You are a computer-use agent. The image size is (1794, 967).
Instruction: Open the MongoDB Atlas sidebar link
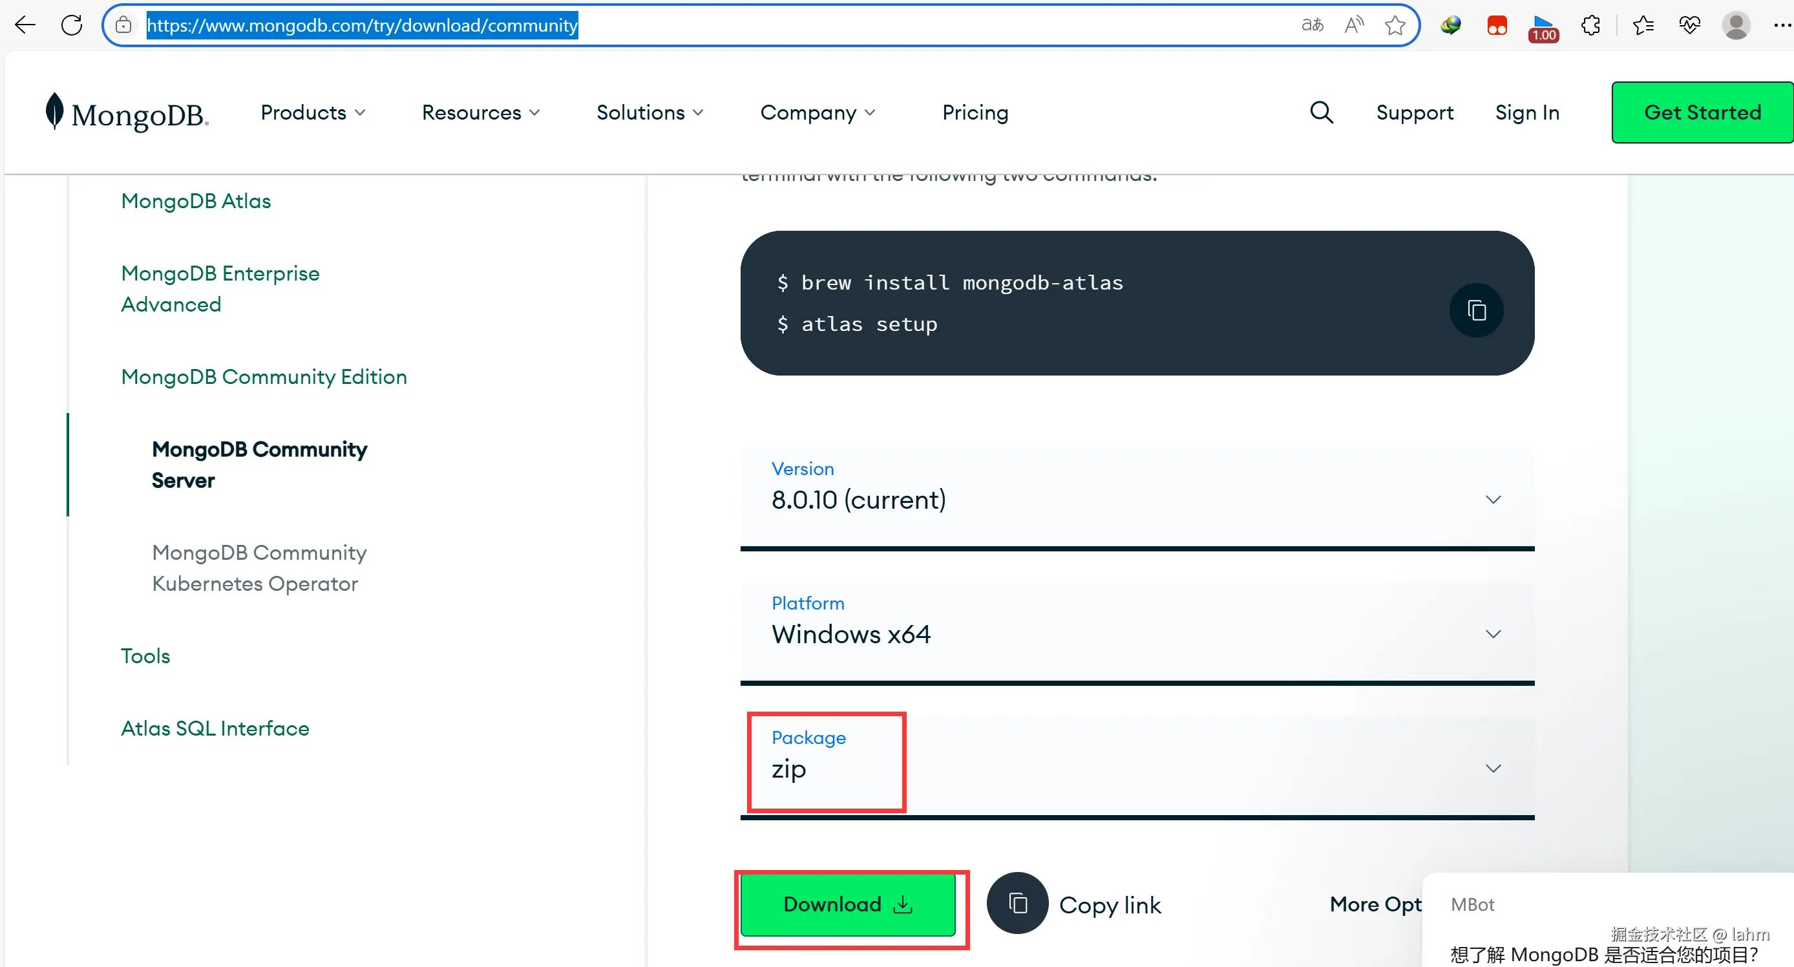pyautogui.click(x=196, y=200)
